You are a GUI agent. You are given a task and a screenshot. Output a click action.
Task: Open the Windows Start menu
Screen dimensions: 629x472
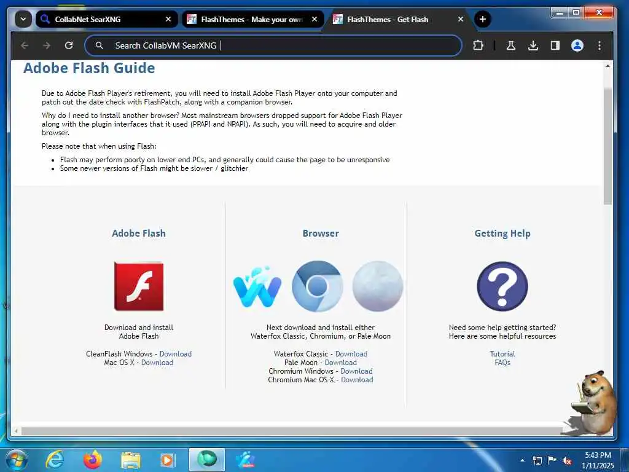pyautogui.click(x=16, y=460)
